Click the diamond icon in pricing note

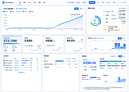pyautogui.click(x=83, y=88)
